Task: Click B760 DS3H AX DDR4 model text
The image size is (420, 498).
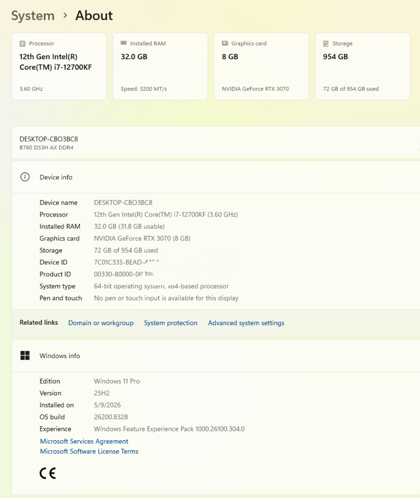Action: pos(46,148)
